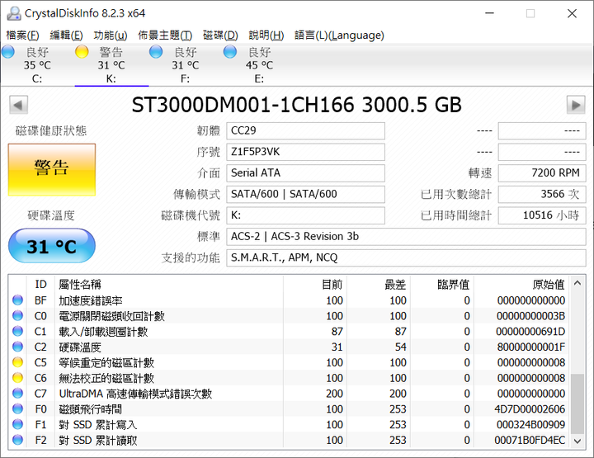Select the 加速度錯誤率 attribute row
The height and width of the screenshot is (458, 594).
(289, 300)
